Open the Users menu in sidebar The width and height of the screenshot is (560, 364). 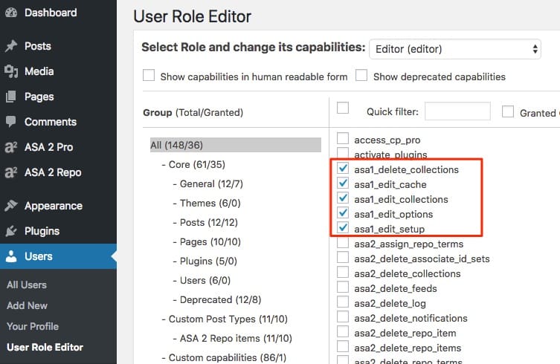(x=39, y=256)
